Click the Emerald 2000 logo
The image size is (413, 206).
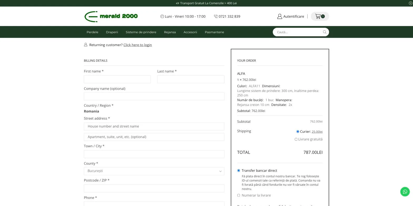[x=111, y=16]
